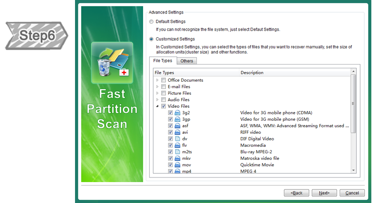Open the File Types tab

(164, 61)
